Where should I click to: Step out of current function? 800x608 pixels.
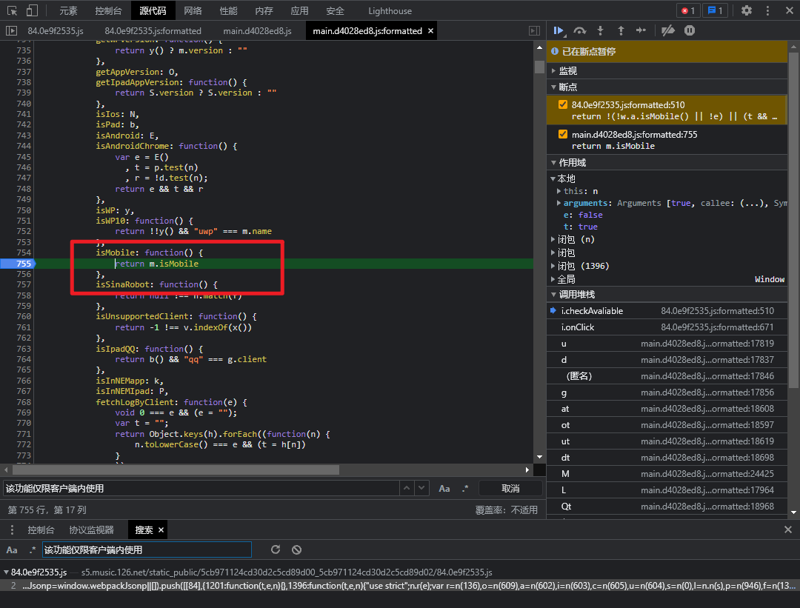click(x=621, y=31)
